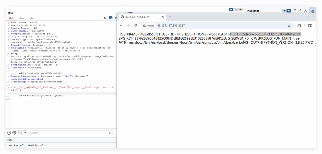Open search settings gear icon
This screenshot has height=154, width=322.
click(14, 133)
